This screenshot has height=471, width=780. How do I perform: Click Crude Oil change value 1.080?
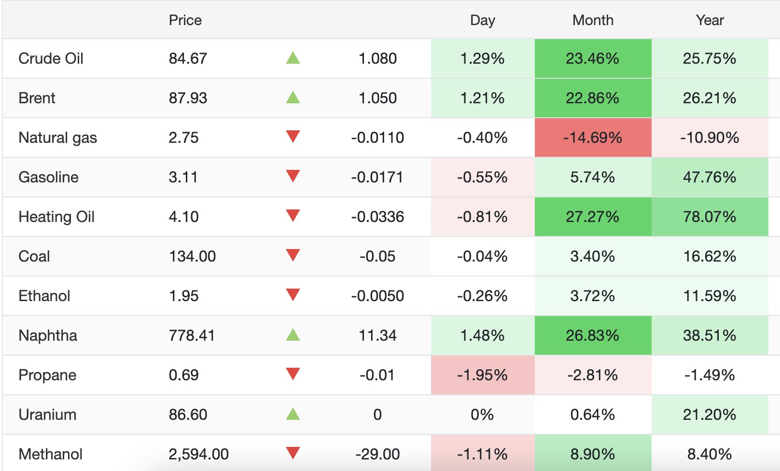click(x=377, y=58)
